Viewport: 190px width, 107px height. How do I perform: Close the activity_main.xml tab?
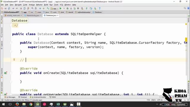point(21,15)
